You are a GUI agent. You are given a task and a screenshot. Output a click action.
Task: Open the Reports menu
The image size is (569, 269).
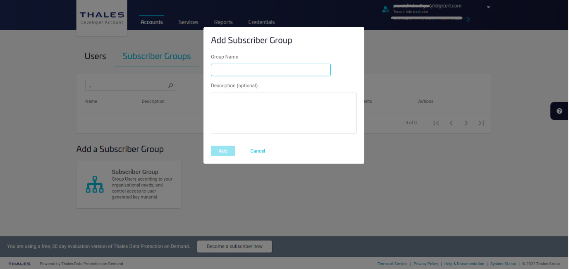(223, 22)
